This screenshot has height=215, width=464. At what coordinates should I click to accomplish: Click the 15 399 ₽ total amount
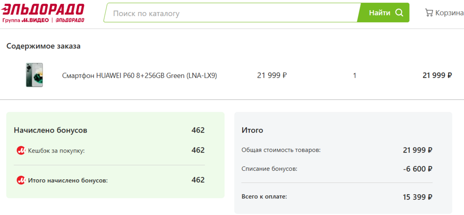point(417,197)
